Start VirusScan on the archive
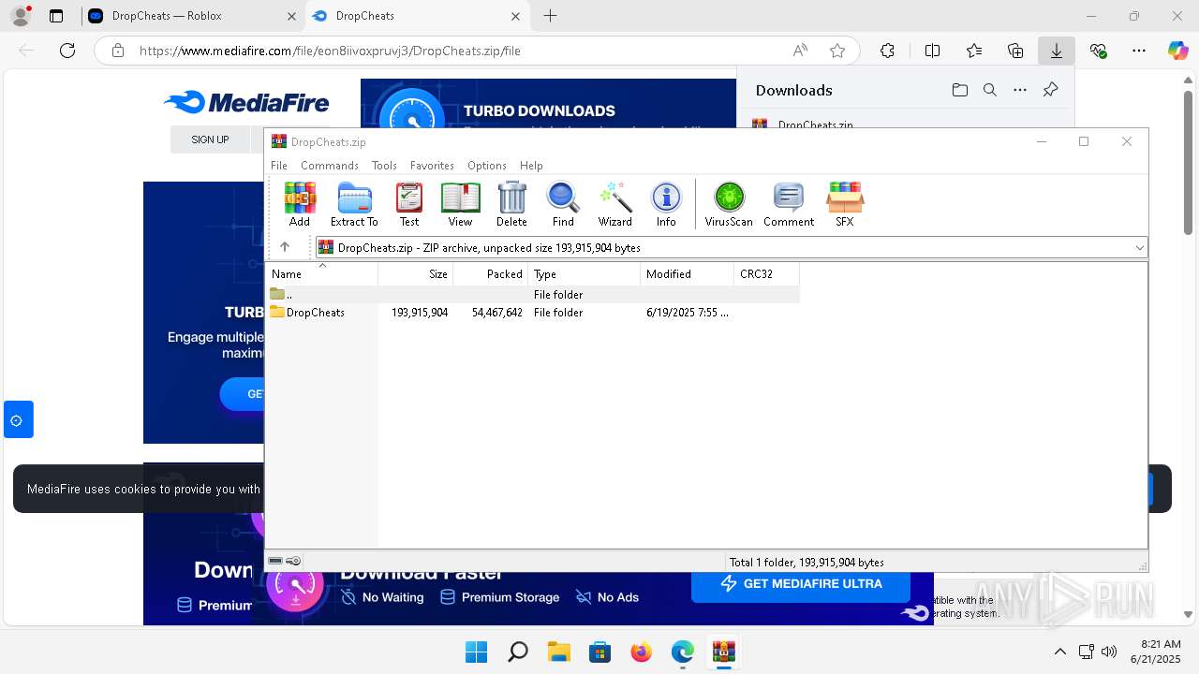The height and width of the screenshot is (674, 1199). coord(729,204)
